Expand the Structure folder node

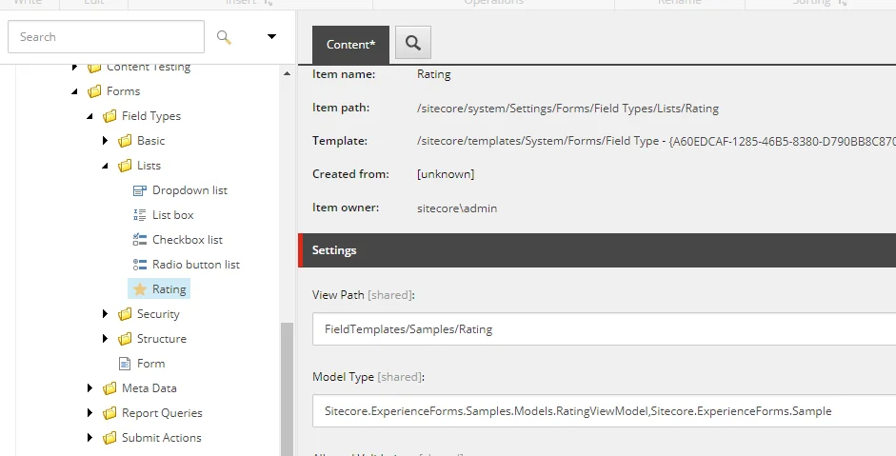[105, 338]
